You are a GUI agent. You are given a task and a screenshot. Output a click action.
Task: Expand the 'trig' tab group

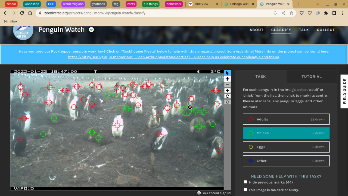pyautogui.click(x=116, y=4)
